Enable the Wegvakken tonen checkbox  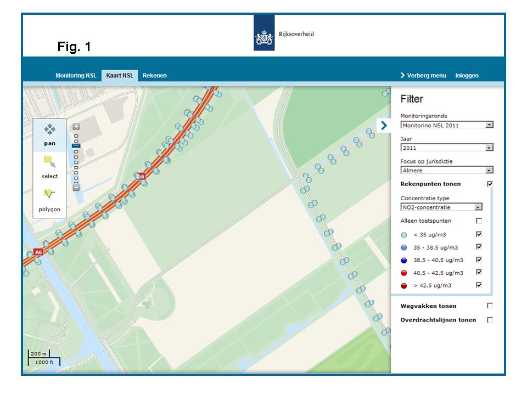point(490,306)
